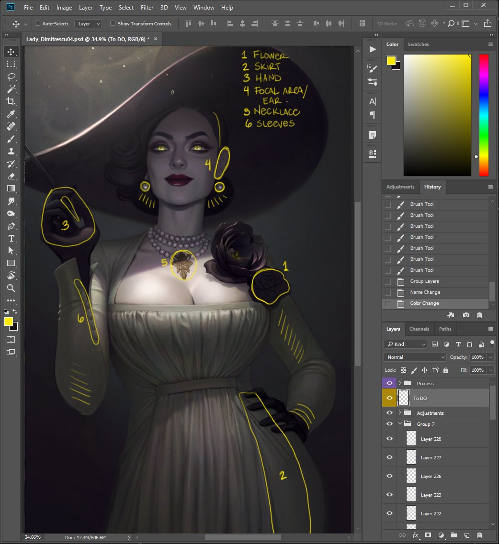
Task: Add layer mask icon
Action: 428,535
